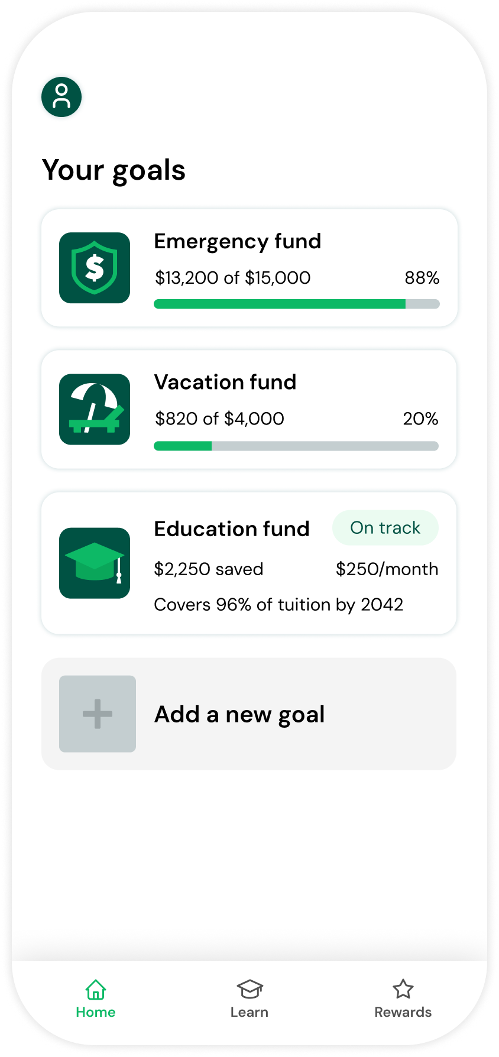Click Covers 96% of tuition by 2042
The image size is (499, 1057).
(278, 605)
